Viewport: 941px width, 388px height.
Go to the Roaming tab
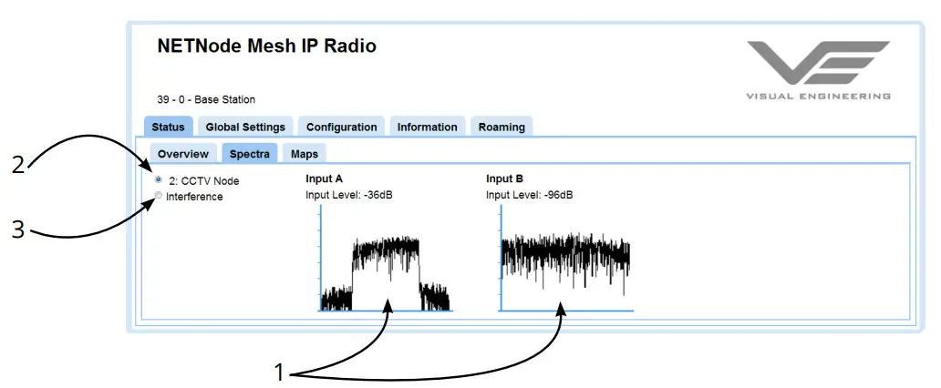502,128
